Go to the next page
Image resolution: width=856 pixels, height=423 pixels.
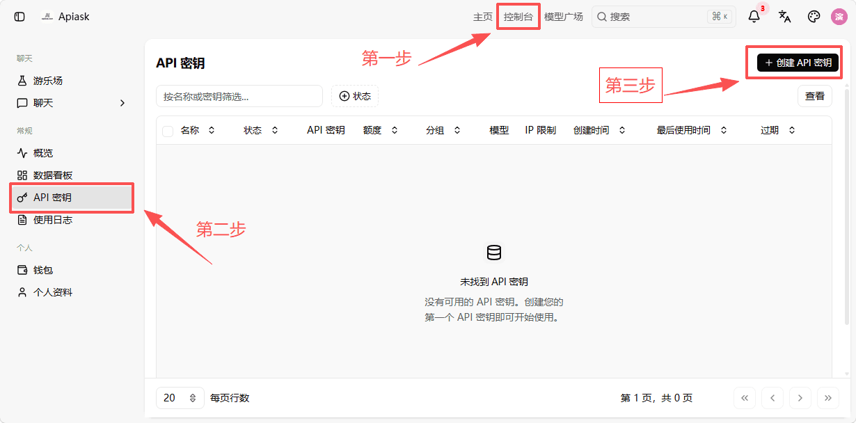(800, 398)
